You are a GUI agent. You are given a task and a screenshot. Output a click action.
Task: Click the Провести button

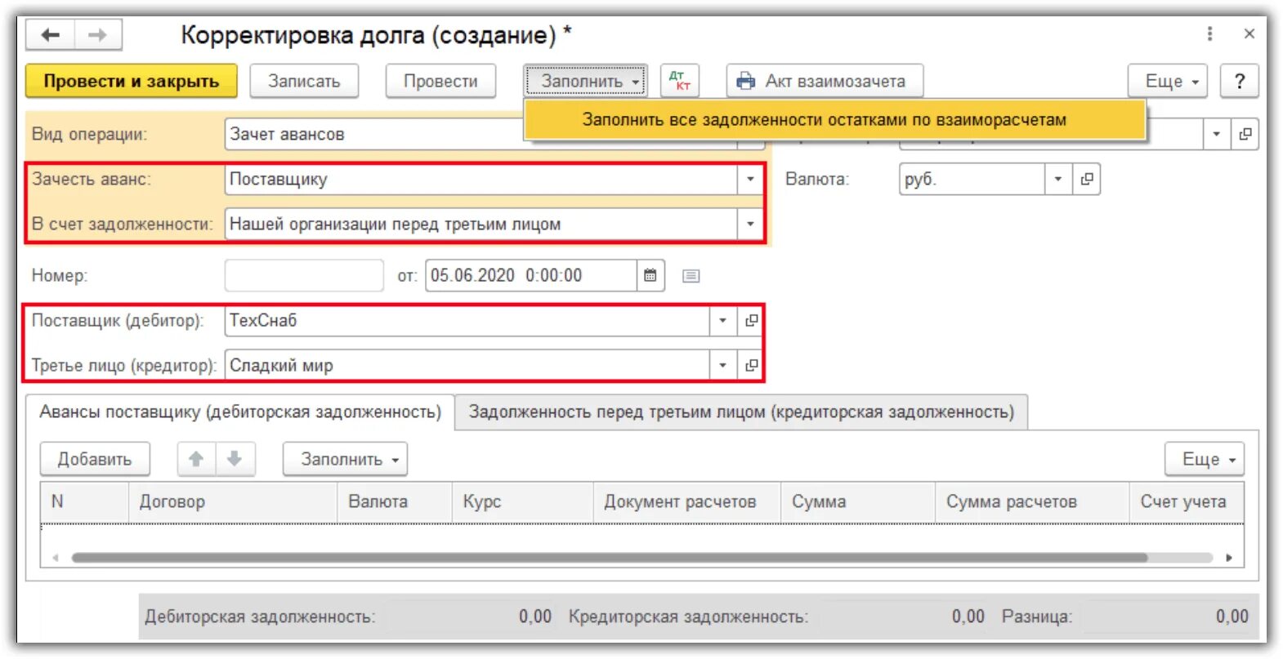440,81
